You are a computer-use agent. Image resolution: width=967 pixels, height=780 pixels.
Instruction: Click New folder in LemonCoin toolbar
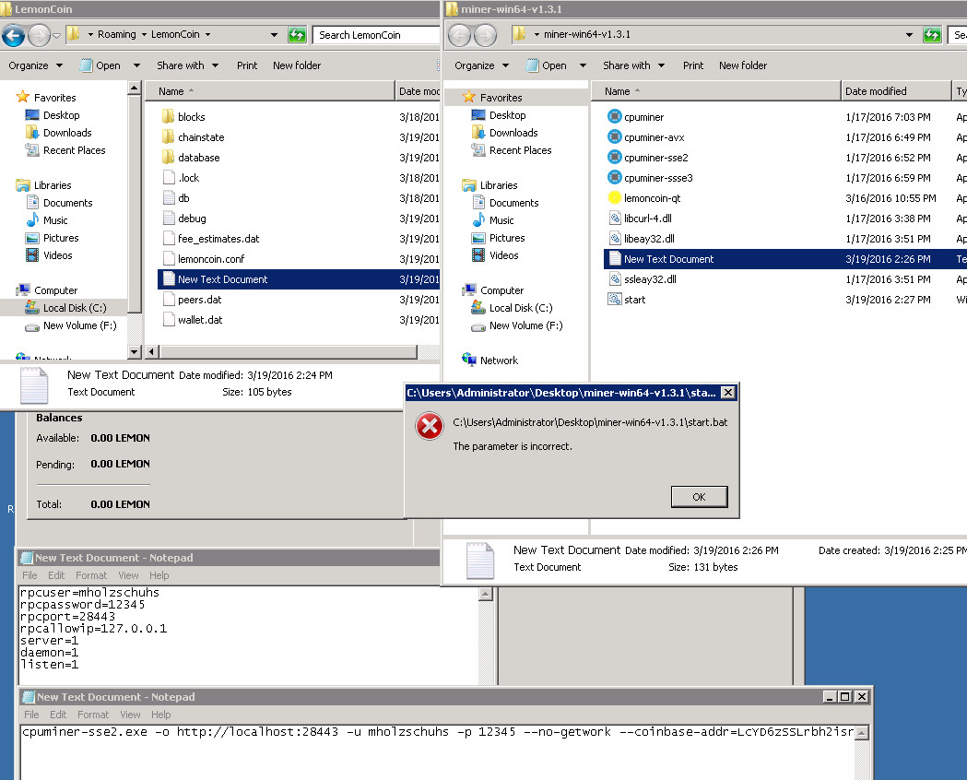(297, 65)
